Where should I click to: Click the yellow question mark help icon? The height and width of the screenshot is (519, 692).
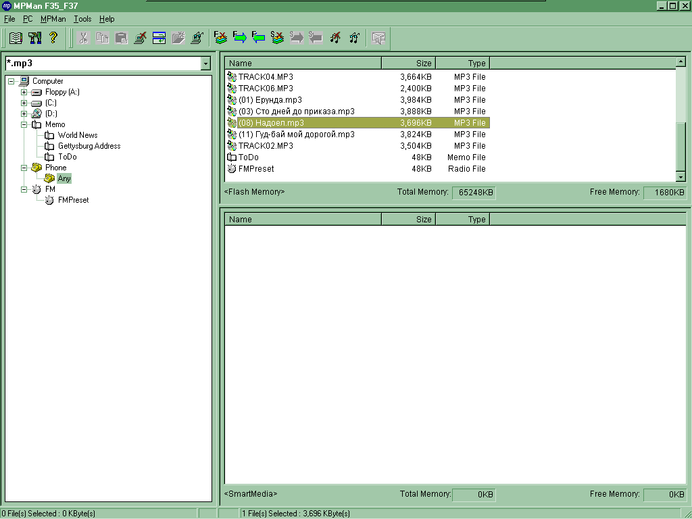click(53, 38)
